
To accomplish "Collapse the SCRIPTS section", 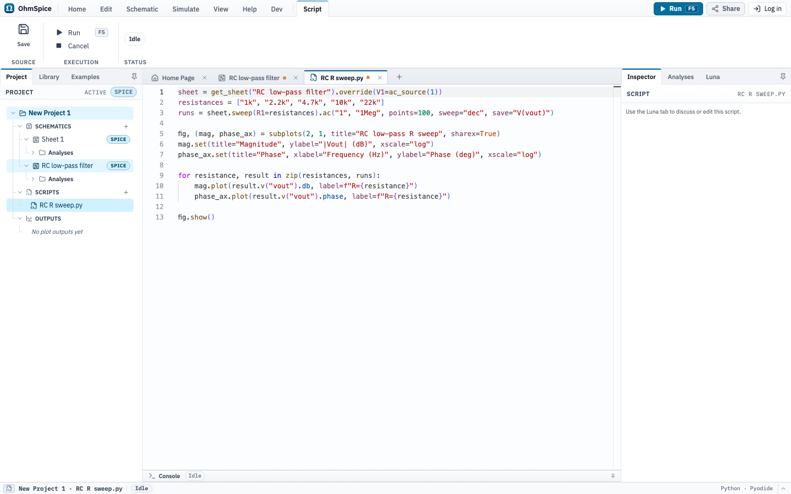I will 20,192.
